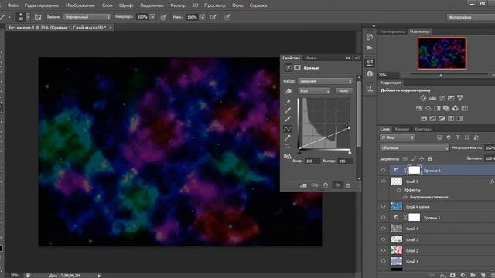Delete the adjustment with Properties trash icon
The height and width of the screenshot is (278, 495).
click(348, 185)
